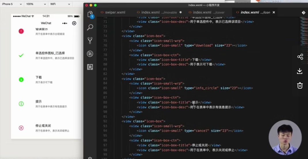
Task: Click the download icon on right overlay
Action: click(300, 71)
